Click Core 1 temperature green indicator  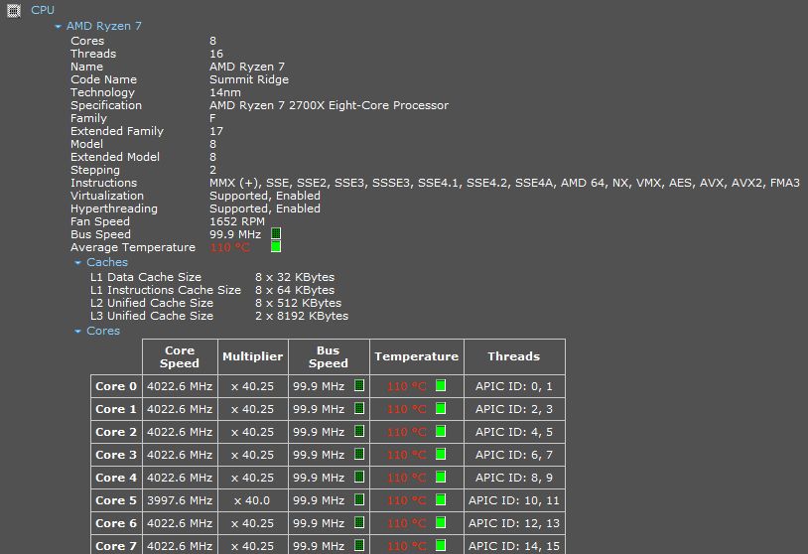(x=441, y=409)
